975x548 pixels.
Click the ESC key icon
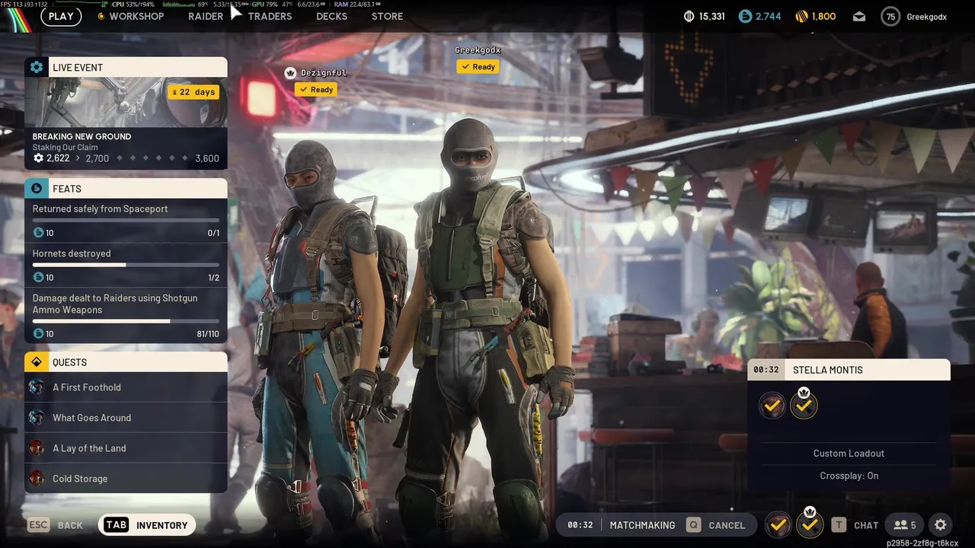[x=39, y=524]
